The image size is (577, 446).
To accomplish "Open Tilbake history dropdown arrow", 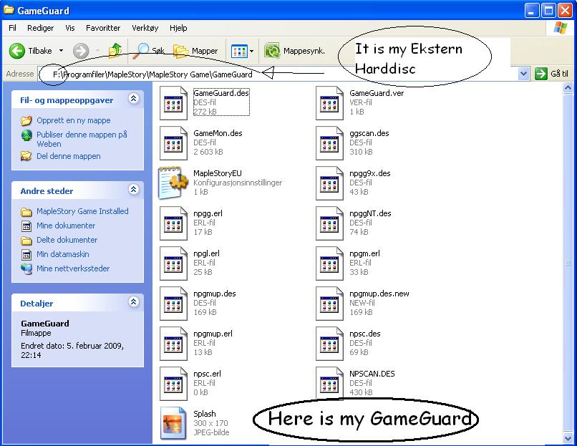I will [x=61, y=51].
